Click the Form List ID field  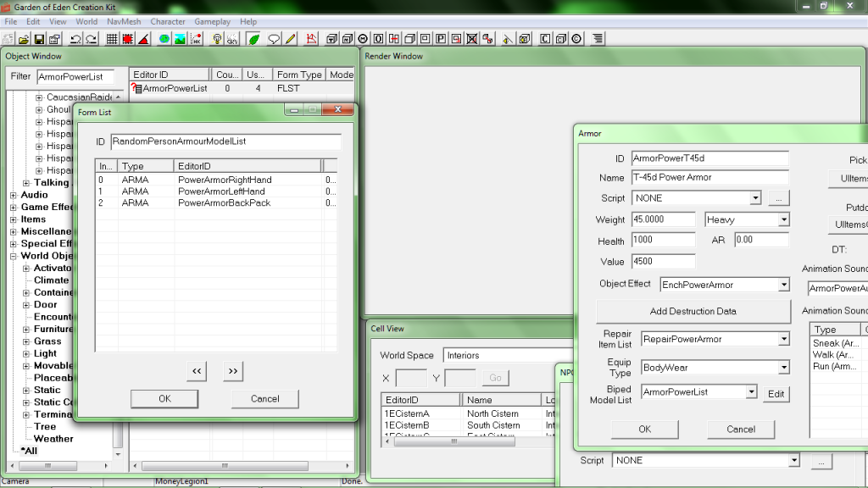(x=225, y=141)
